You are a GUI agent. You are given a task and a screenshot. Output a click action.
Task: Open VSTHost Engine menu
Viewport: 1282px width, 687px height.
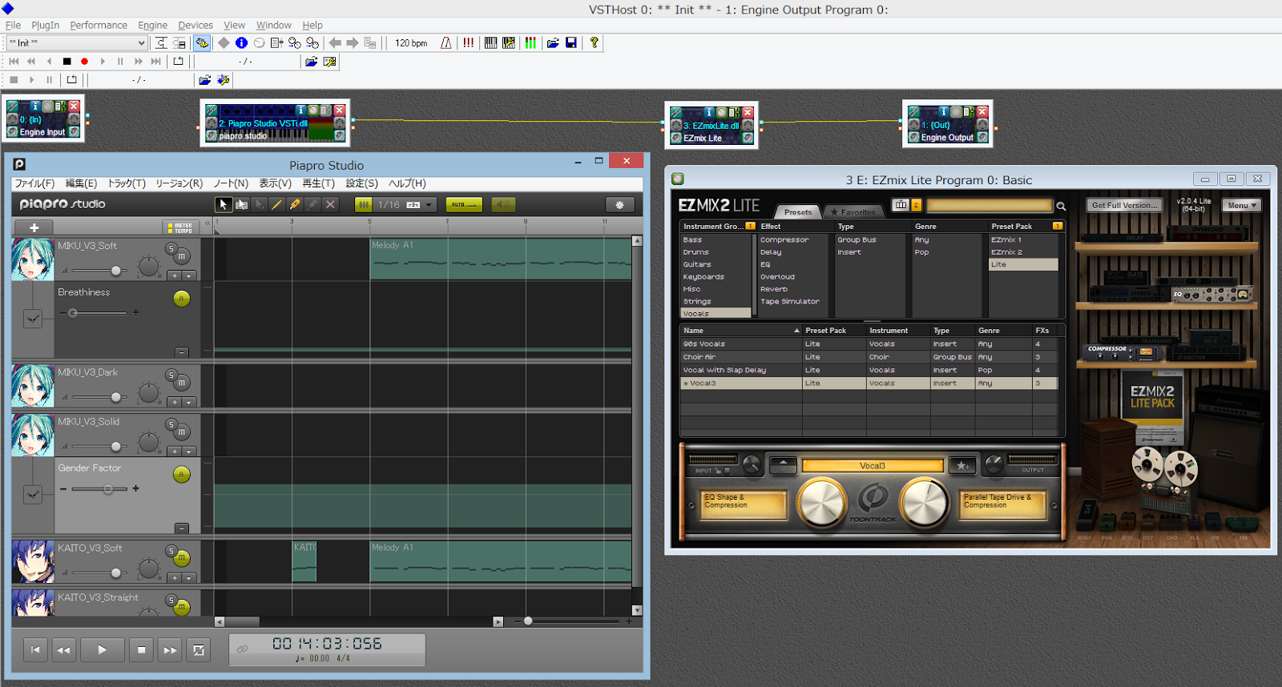(x=152, y=25)
